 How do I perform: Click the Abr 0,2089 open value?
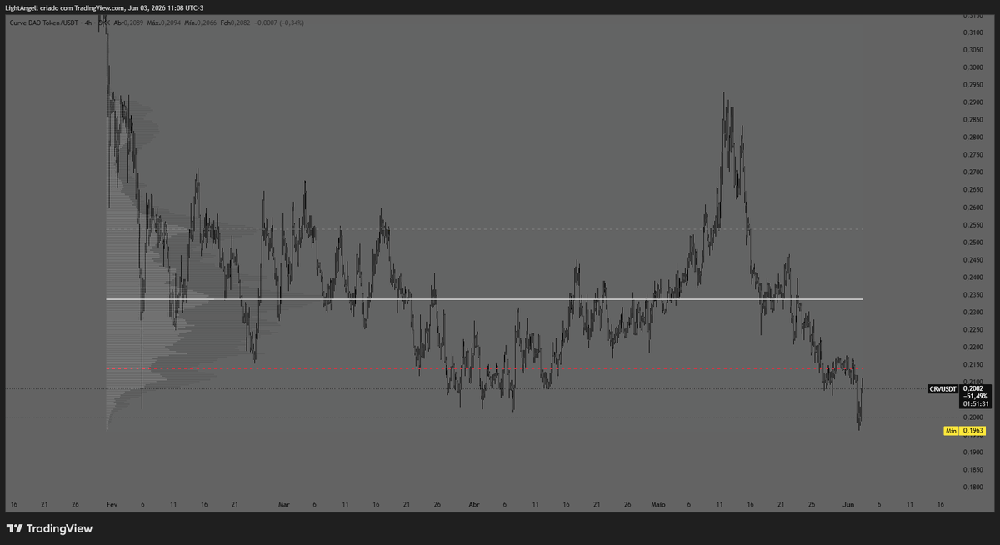(129, 22)
